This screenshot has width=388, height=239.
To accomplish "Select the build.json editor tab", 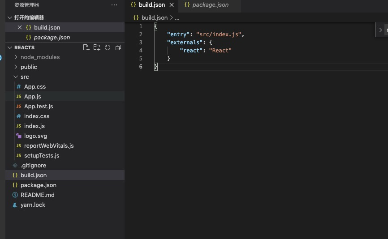I will 151,5.
